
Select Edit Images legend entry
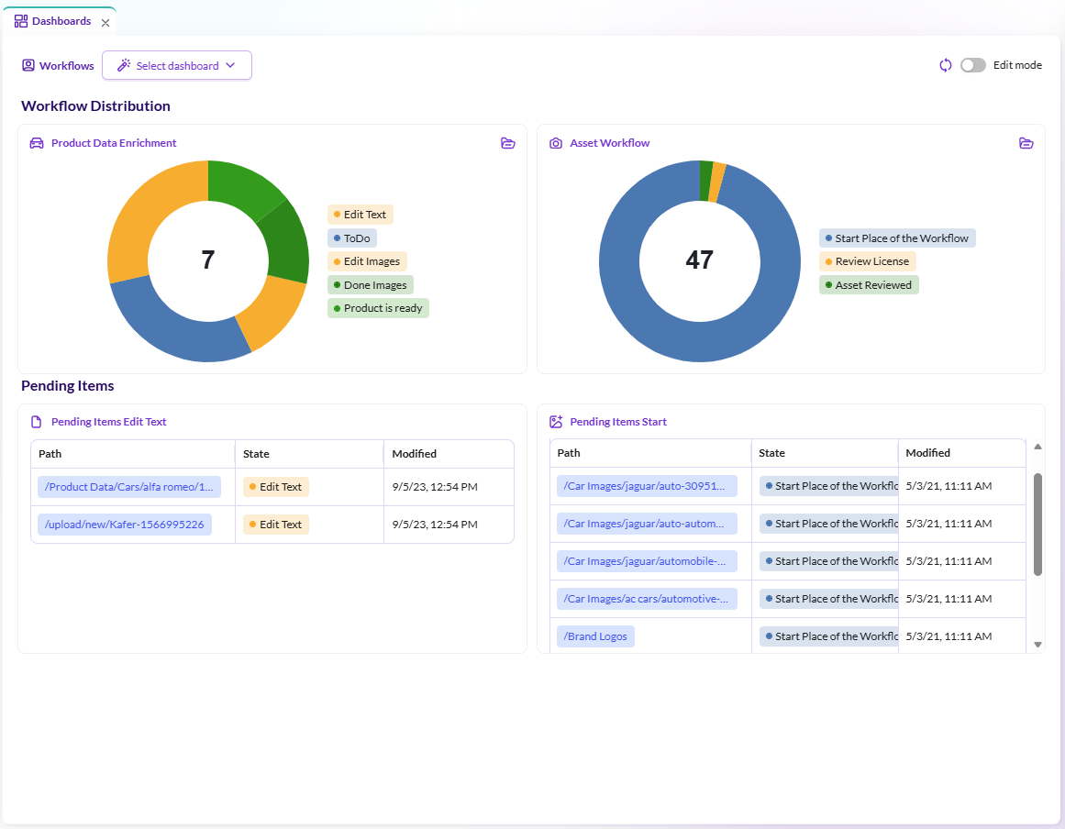coord(367,261)
